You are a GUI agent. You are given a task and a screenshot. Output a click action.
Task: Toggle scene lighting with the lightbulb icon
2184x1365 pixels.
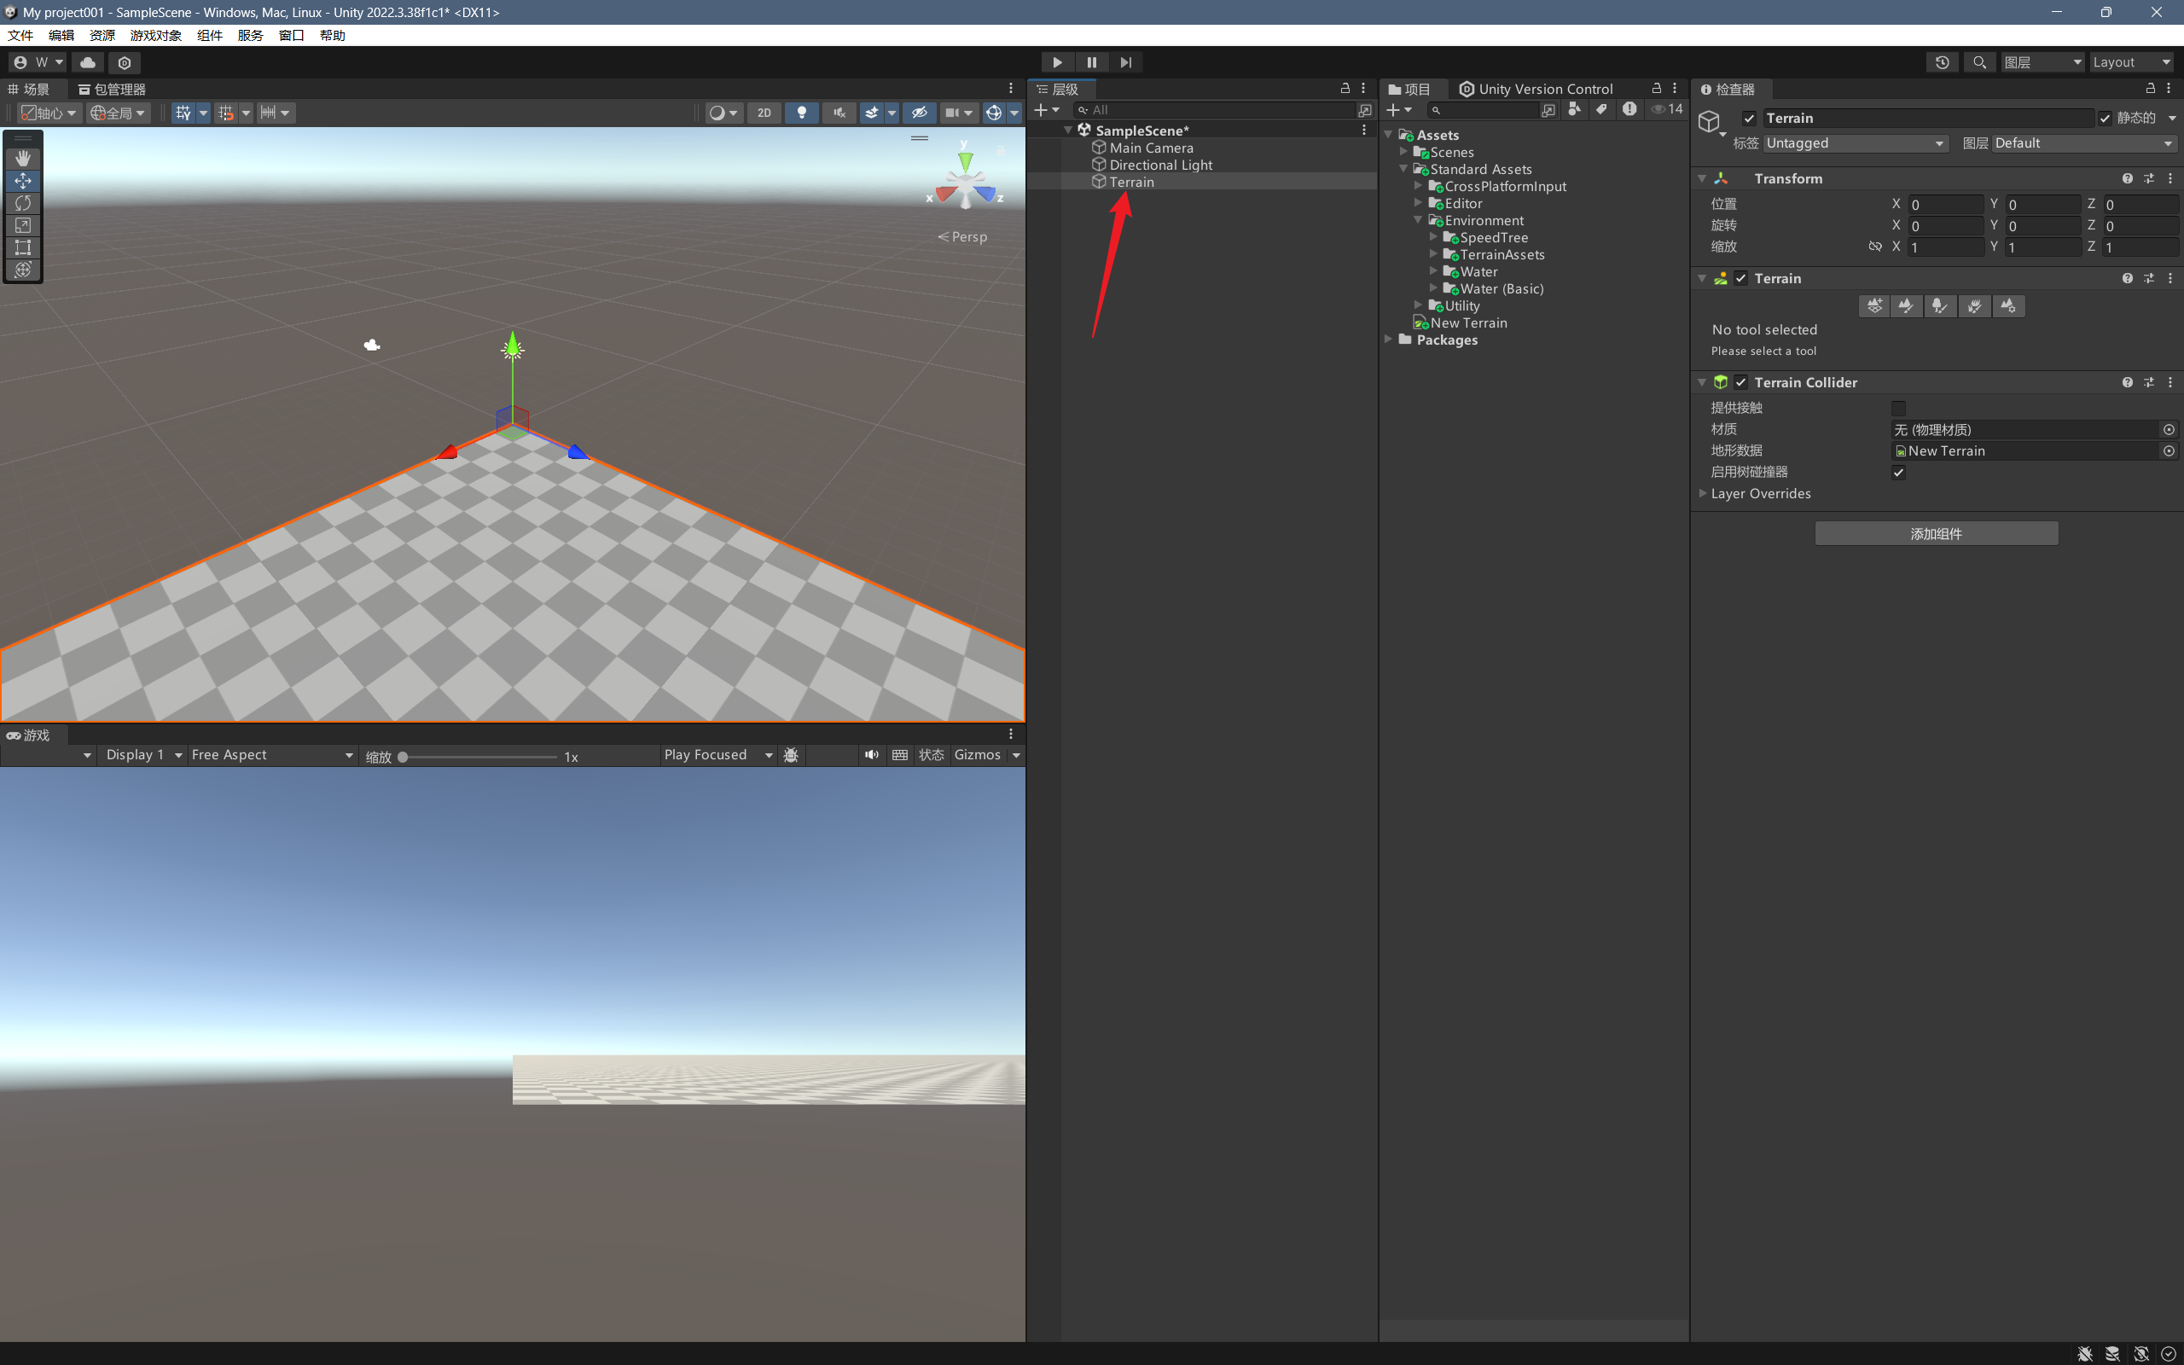(801, 113)
